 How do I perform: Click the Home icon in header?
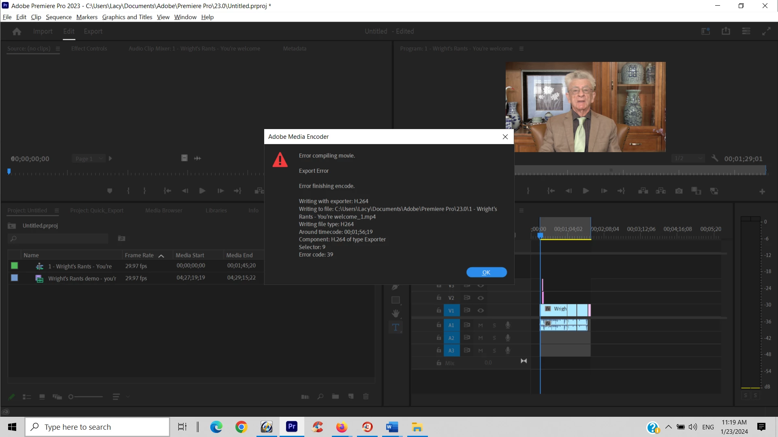tap(17, 31)
